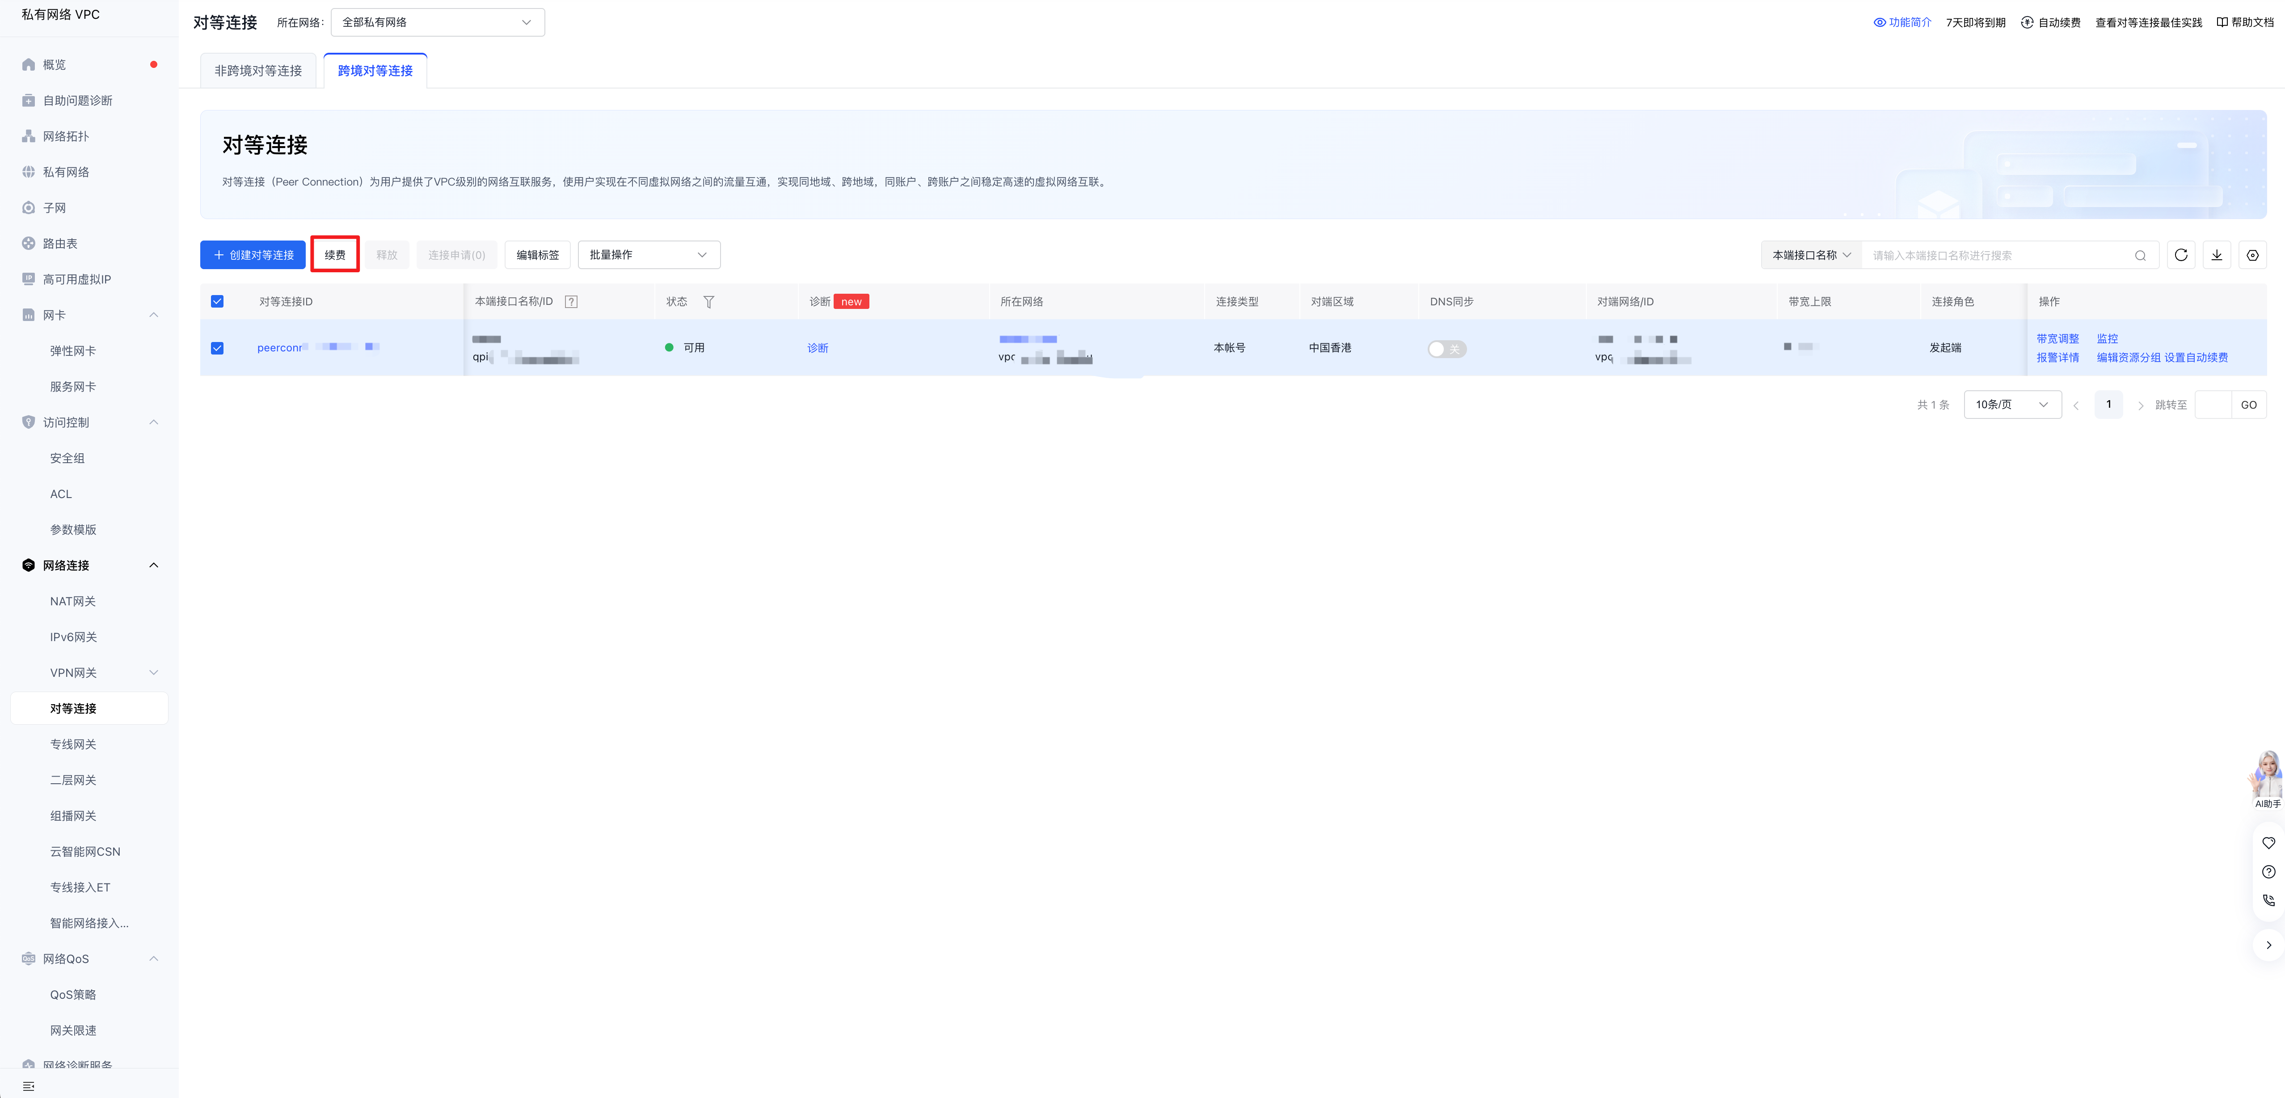The width and height of the screenshot is (2285, 1098).
Task: Click the 网络QoS sidebar icon
Action: [29, 959]
